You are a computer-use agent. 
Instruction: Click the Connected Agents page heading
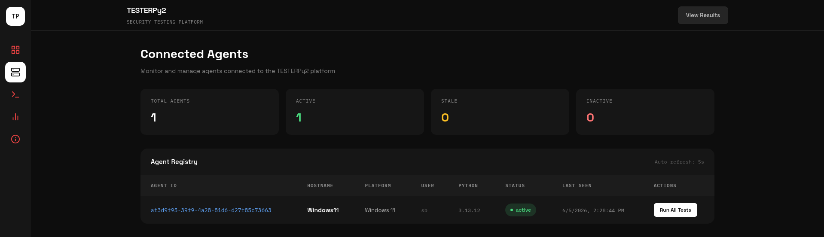pyautogui.click(x=194, y=54)
